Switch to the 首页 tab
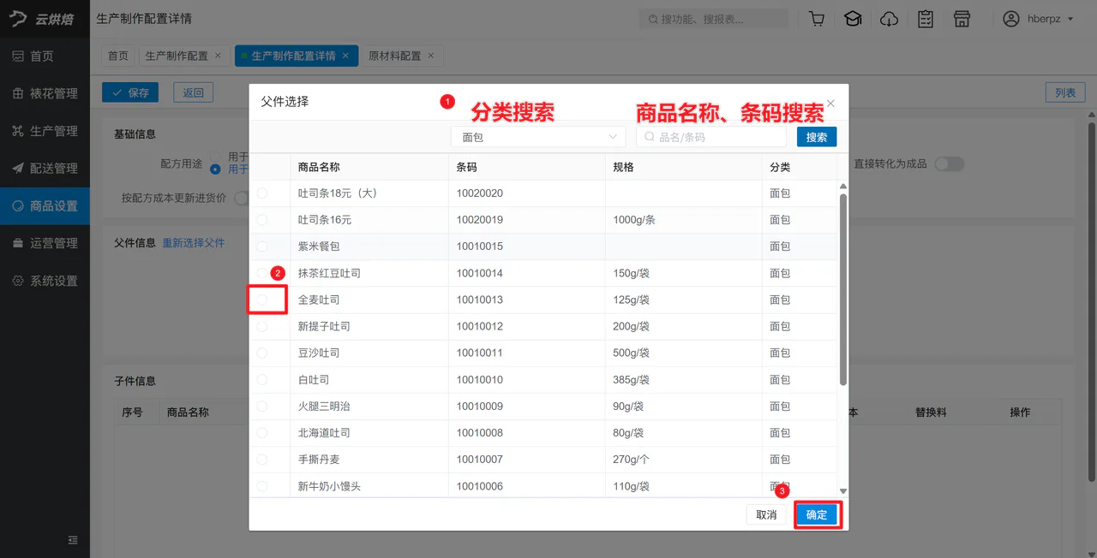The width and height of the screenshot is (1097, 558). pyautogui.click(x=118, y=56)
